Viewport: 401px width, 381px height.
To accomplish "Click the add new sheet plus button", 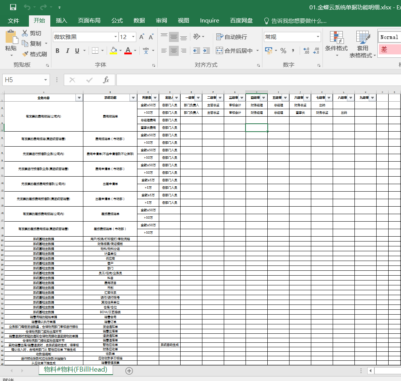I will coord(129,371).
